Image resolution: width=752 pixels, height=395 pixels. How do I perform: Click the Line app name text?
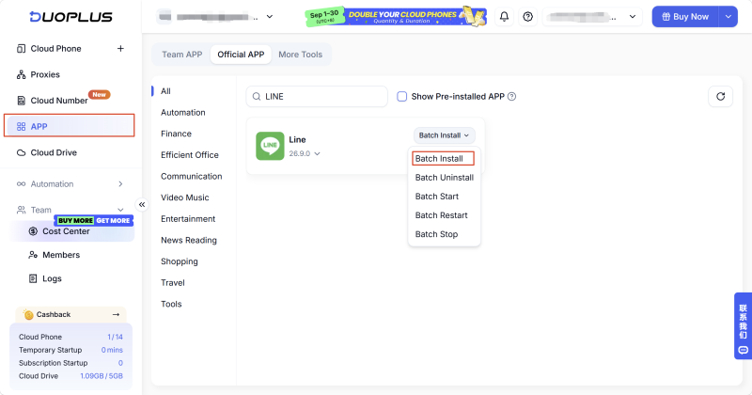point(297,140)
